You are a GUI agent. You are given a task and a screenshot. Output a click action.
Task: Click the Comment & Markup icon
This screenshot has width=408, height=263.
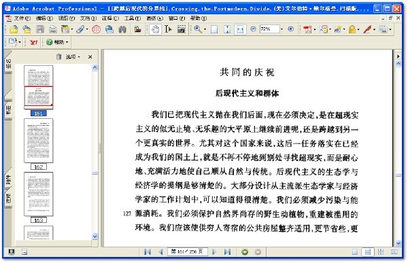[x=324, y=29]
